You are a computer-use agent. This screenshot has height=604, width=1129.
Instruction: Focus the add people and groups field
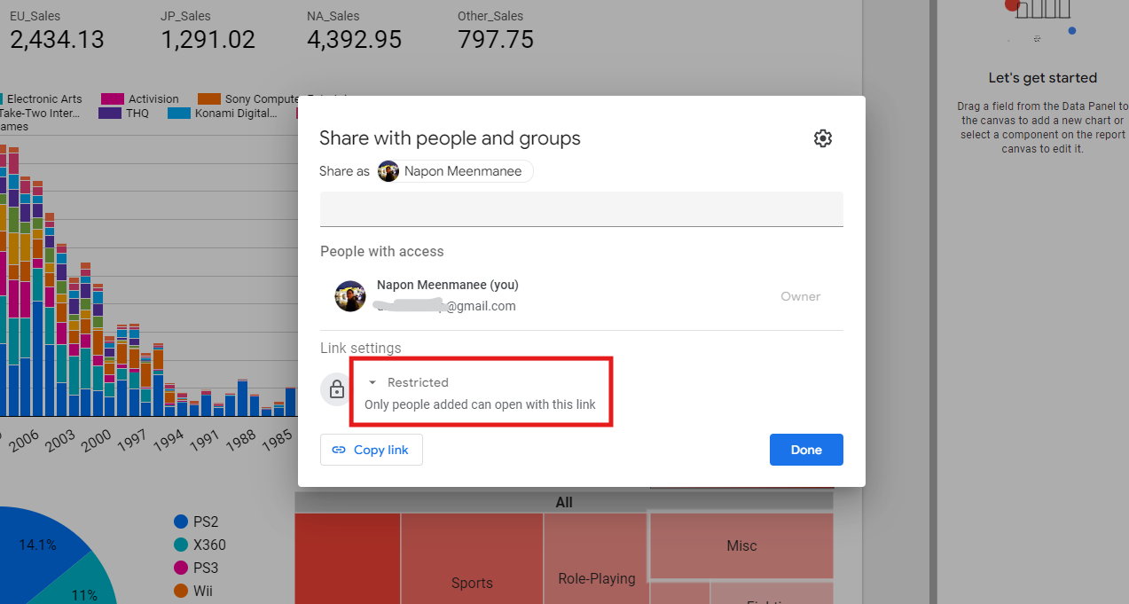coord(581,208)
